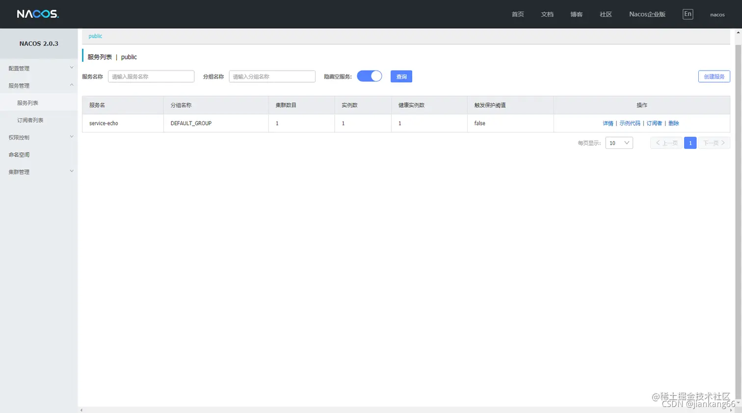
Task: Expand the 集群管理 sidebar menu
Action: point(39,172)
